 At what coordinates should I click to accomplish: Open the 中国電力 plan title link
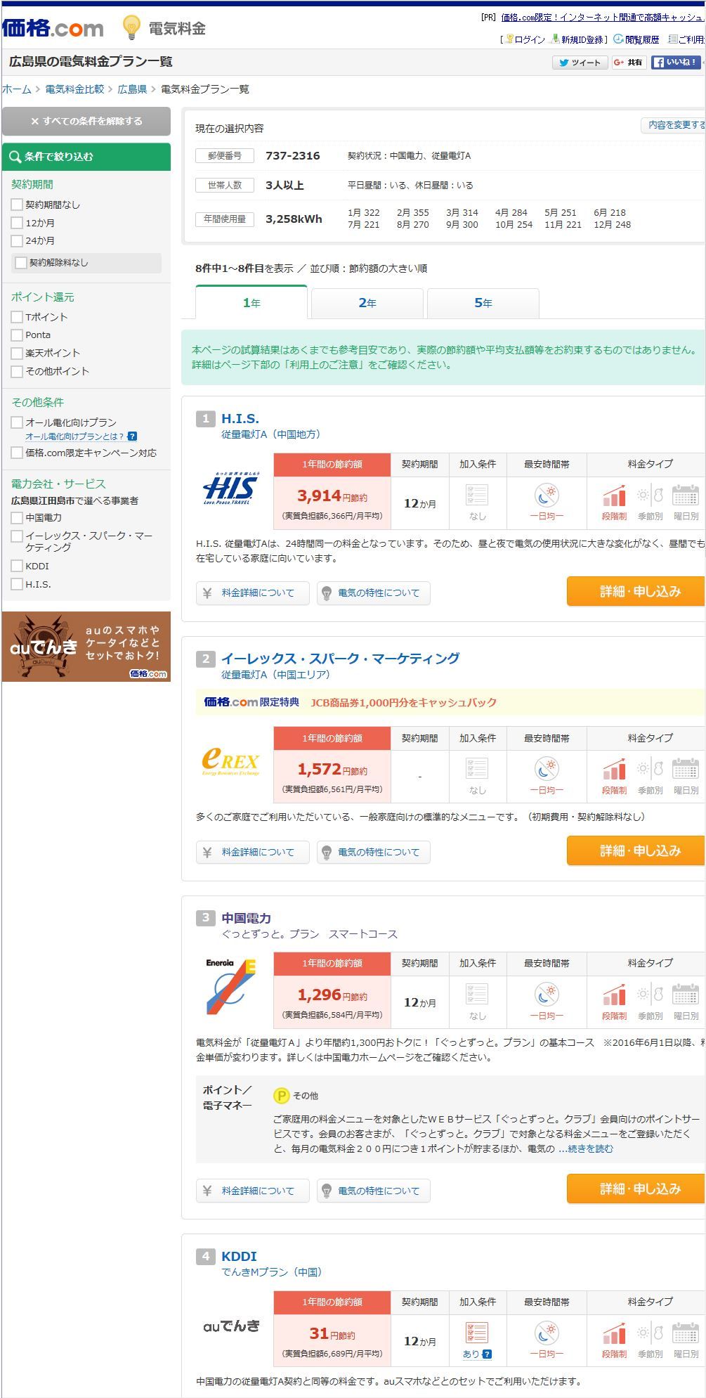click(247, 918)
